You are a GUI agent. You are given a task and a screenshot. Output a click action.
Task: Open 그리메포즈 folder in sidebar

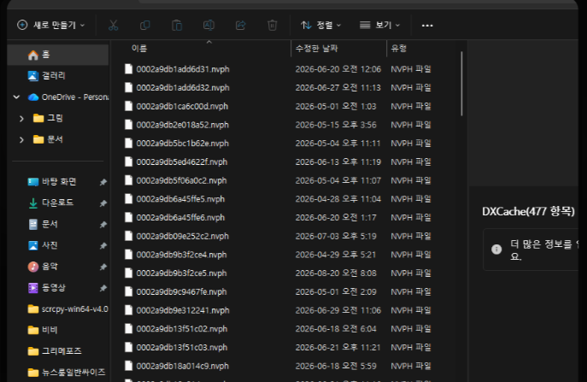click(55, 351)
